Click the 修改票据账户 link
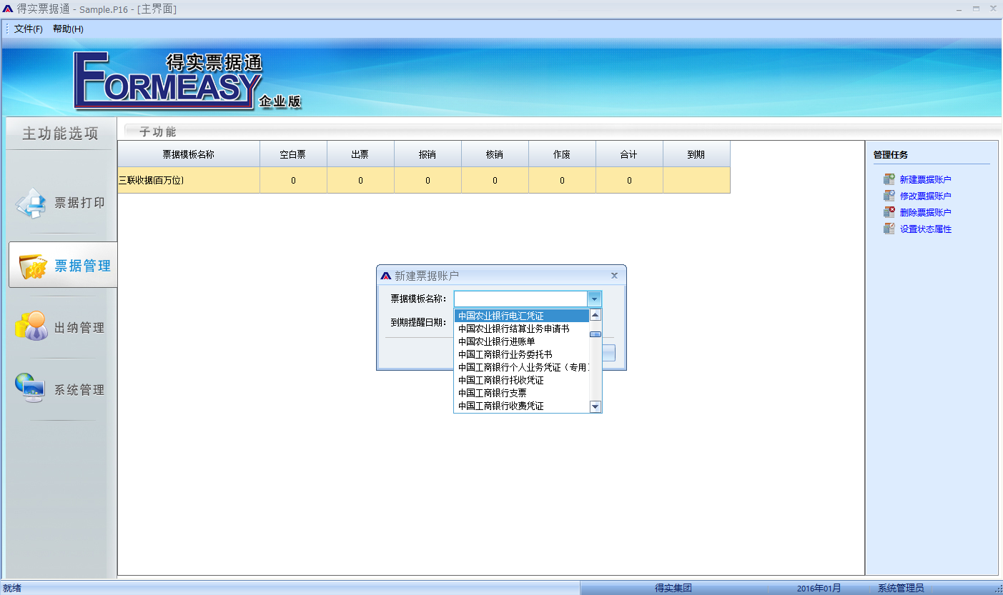 click(925, 196)
